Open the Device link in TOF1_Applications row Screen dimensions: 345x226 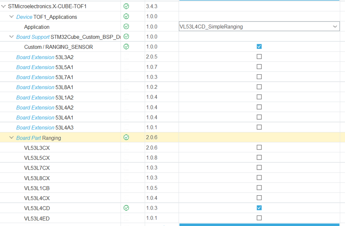point(24,17)
